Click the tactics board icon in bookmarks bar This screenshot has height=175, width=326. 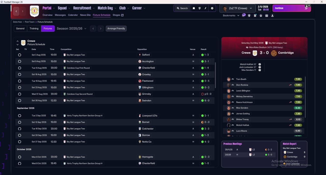click(x=255, y=16)
